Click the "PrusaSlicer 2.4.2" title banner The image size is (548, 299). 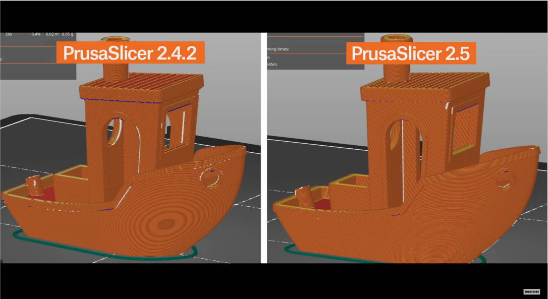tap(130, 52)
